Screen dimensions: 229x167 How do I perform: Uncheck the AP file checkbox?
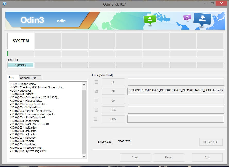96,91
